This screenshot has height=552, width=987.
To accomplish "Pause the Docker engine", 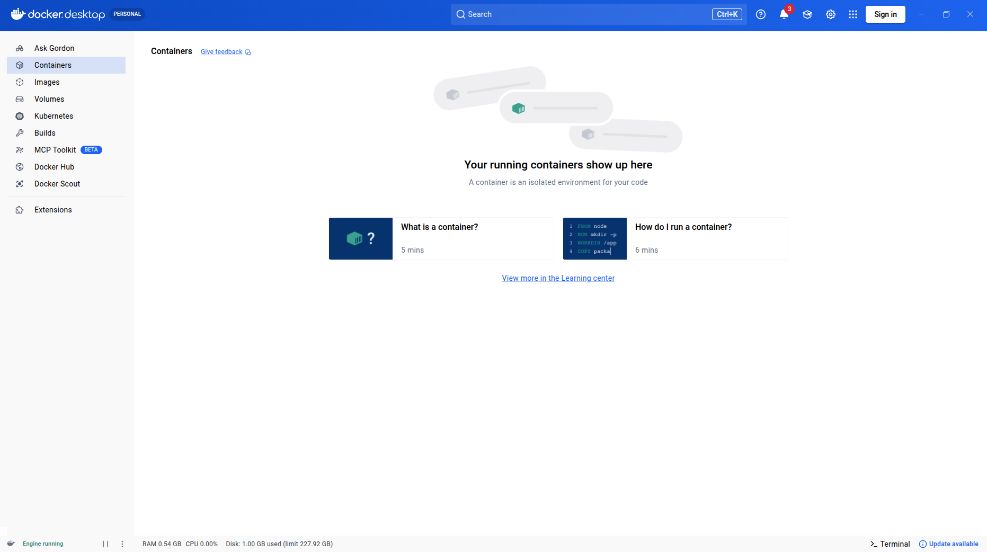I will 105,544.
